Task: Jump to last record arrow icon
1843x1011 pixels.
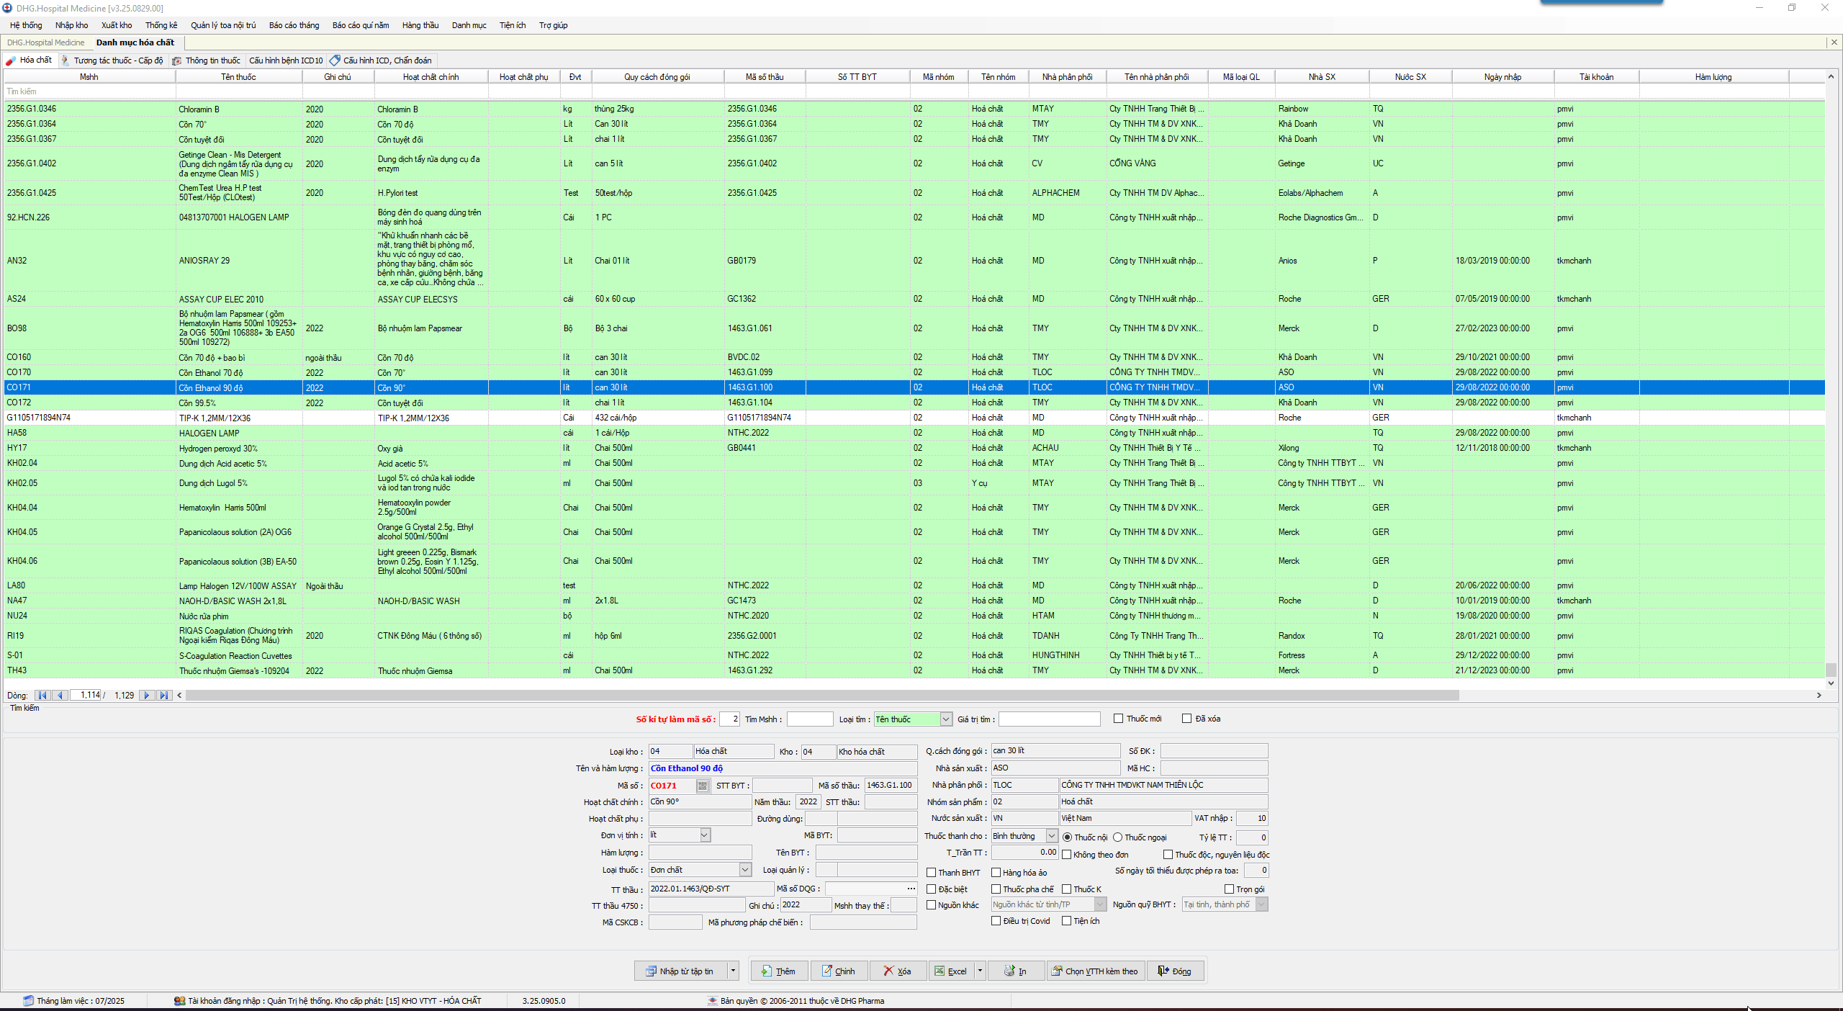Action: pos(164,695)
